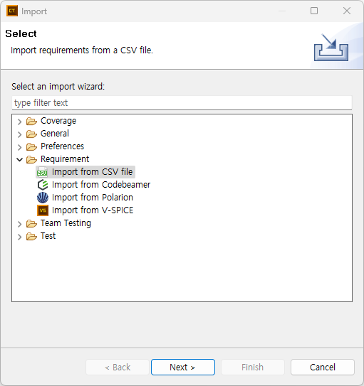Focus the type filter text field
Screen dimensions: 364x386
click(182, 102)
